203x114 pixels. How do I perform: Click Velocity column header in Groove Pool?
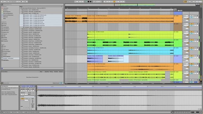coord(61,72)
